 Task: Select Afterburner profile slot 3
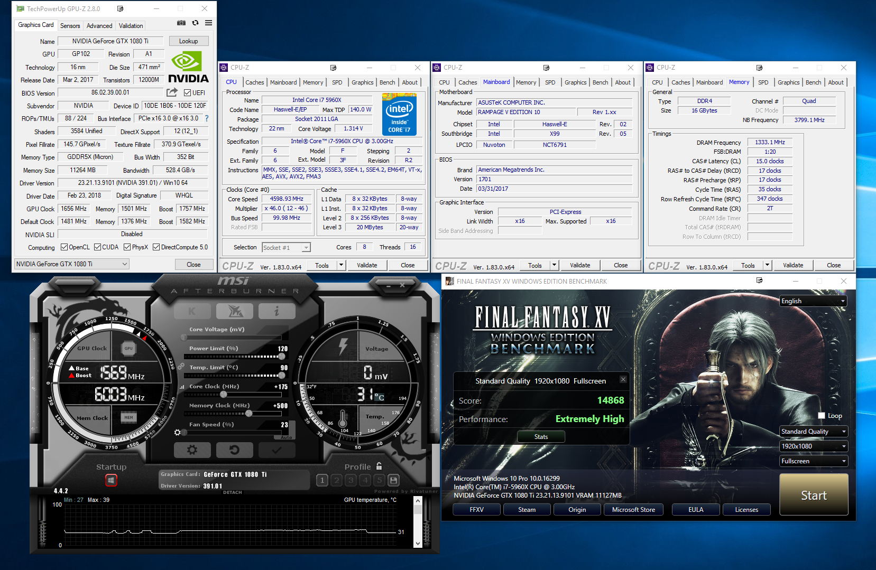click(x=351, y=480)
